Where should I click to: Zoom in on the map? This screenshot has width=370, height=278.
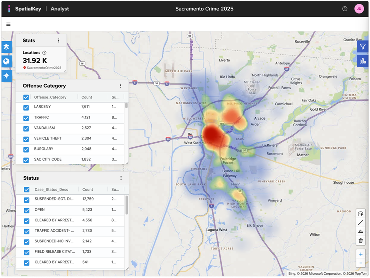tap(361, 254)
